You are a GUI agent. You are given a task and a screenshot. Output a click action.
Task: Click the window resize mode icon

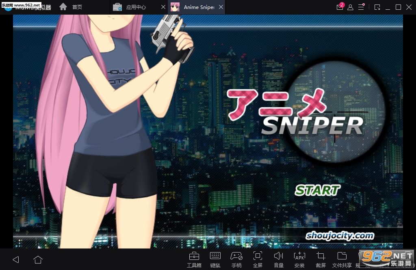tap(377, 7)
